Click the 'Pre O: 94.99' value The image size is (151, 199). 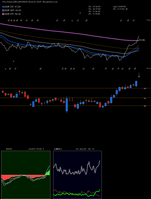(x=95, y=7)
